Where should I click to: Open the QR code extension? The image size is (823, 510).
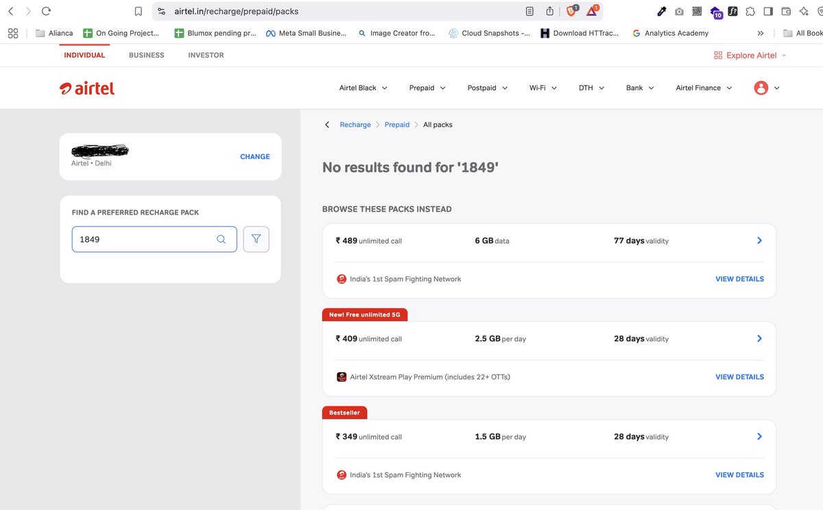click(x=697, y=11)
